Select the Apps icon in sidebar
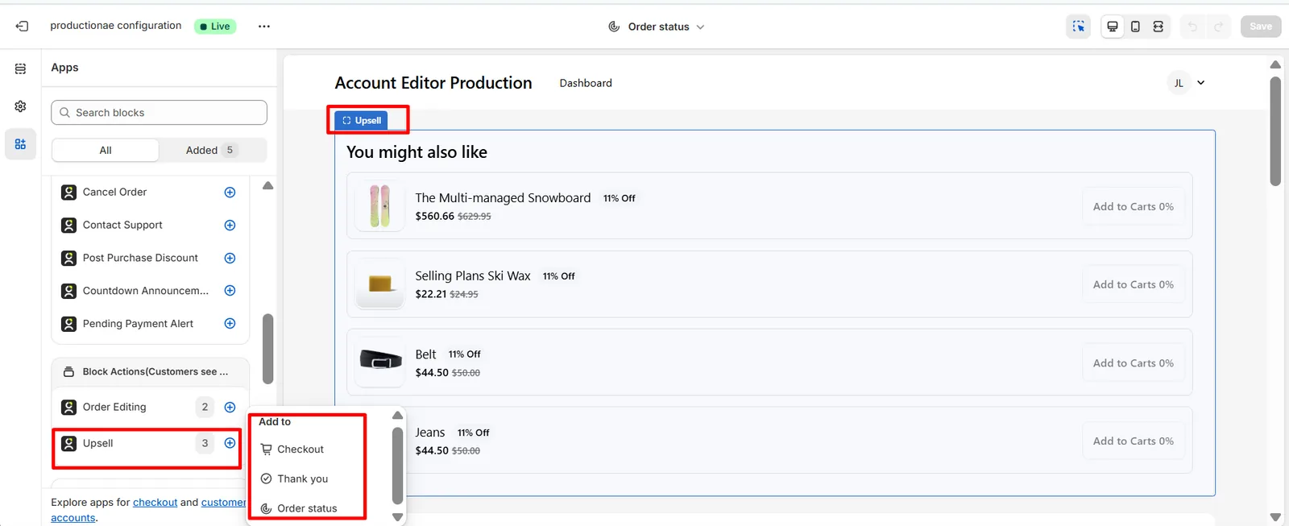 [x=20, y=144]
